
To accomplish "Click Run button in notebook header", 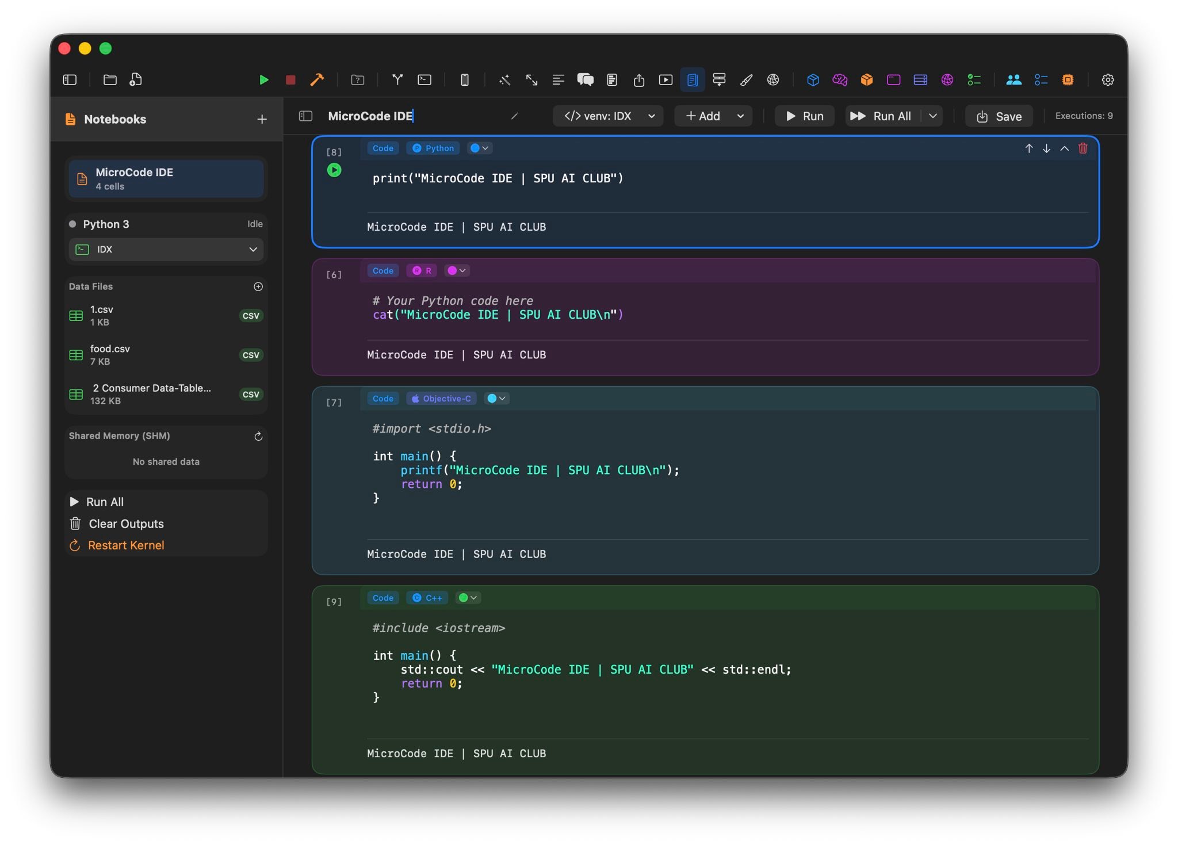I will (x=805, y=116).
